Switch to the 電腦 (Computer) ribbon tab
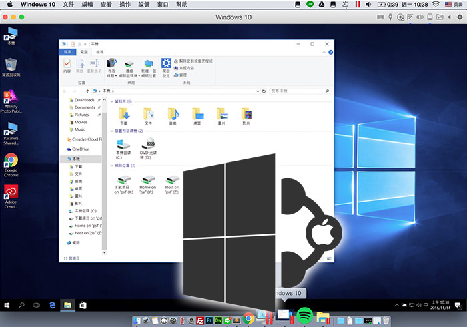Viewport: 467px width, 327px height. point(84,52)
